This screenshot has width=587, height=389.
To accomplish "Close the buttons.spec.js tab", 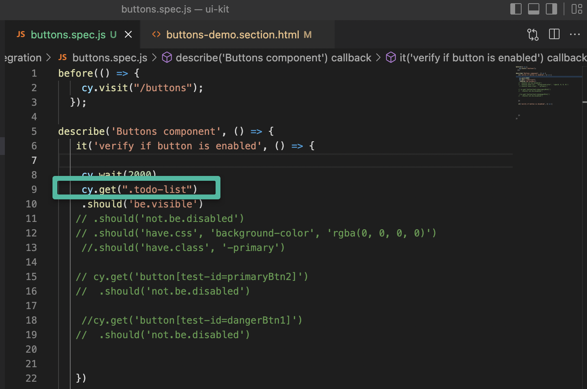I will 128,35.
